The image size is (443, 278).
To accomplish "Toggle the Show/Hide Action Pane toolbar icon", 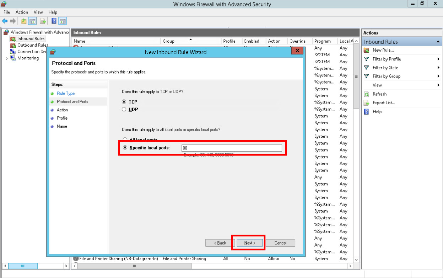I will [x=63, y=21].
